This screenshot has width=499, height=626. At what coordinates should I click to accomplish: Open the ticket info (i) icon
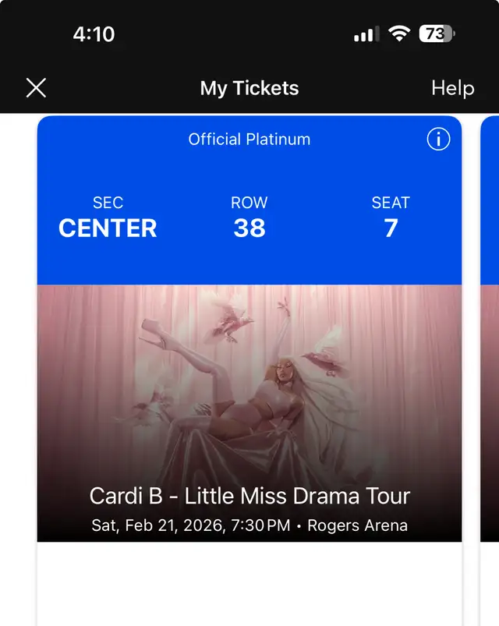(438, 140)
